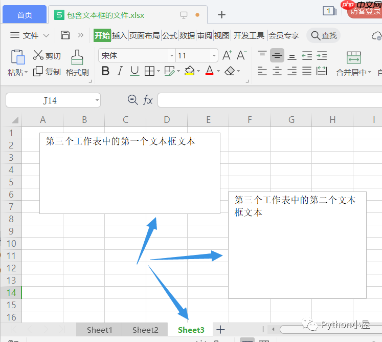Open fill color dropdown arrow

tap(198, 71)
